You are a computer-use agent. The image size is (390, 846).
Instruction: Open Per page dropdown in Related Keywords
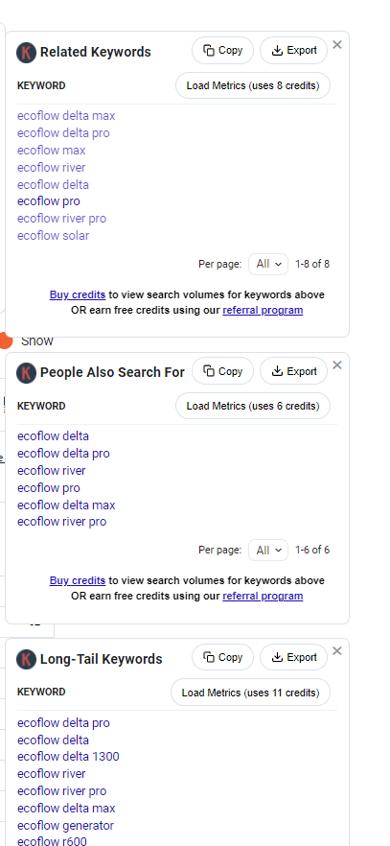(x=268, y=264)
